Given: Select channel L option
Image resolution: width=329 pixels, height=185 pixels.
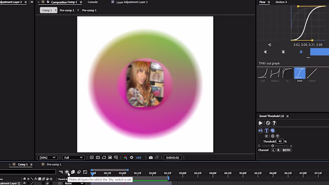Looking at the screenshot, I should click(x=273, y=150).
